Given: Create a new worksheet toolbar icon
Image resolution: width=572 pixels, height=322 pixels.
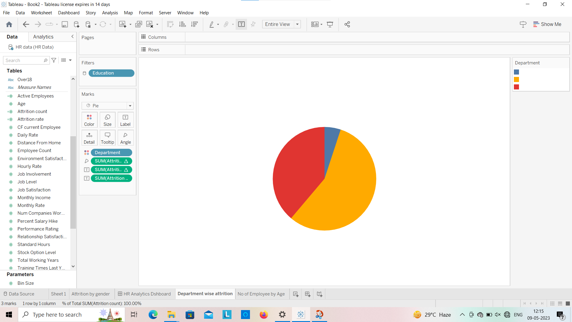Looking at the screenshot, I should pyautogui.click(x=122, y=24).
